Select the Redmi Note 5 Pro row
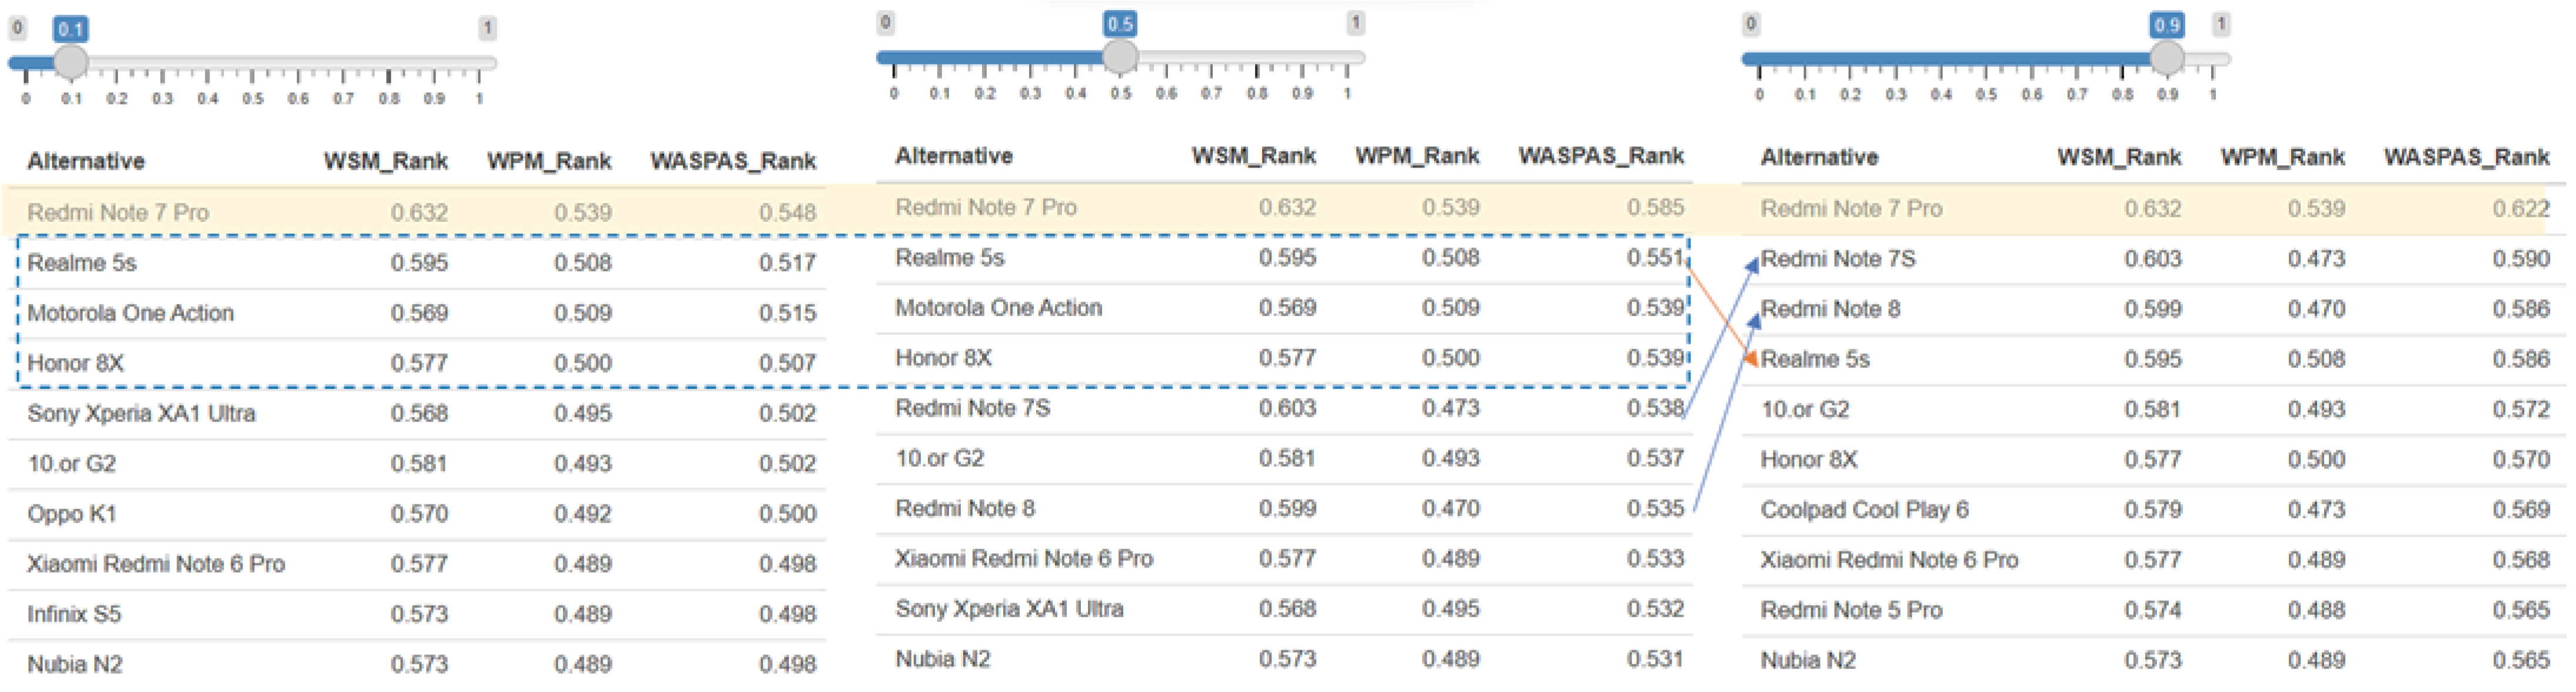Image resolution: width=2576 pixels, height=692 pixels. (1851, 610)
